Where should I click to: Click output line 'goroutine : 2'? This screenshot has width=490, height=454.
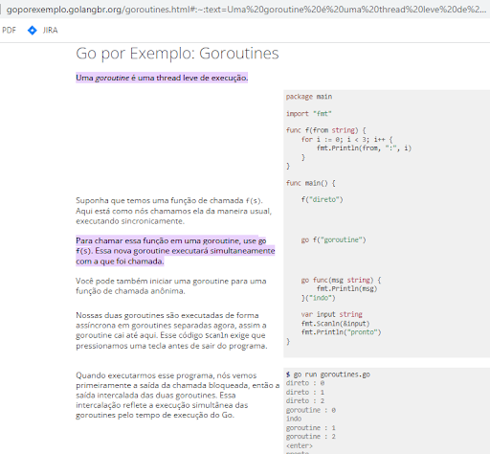point(311,437)
